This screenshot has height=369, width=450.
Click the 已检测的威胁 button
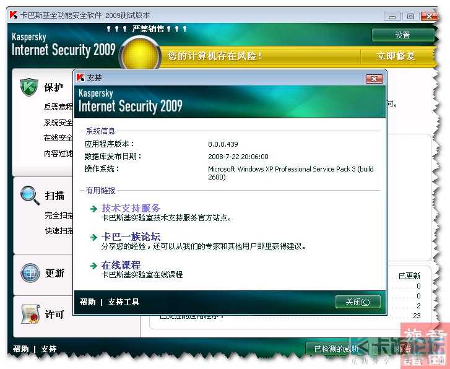click(x=335, y=349)
